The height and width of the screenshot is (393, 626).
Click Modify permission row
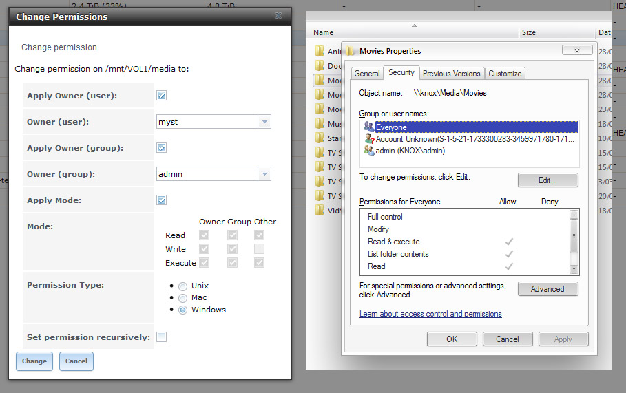[465, 229]
